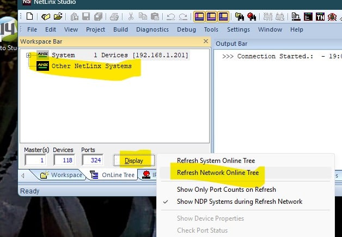Paste with the clipboard toolbar icon
This screenshot has height=237, width=342.
pos(155,16)
